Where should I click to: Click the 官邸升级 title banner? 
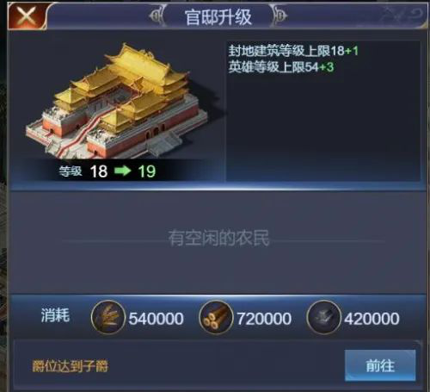click(x=218, y=16)
